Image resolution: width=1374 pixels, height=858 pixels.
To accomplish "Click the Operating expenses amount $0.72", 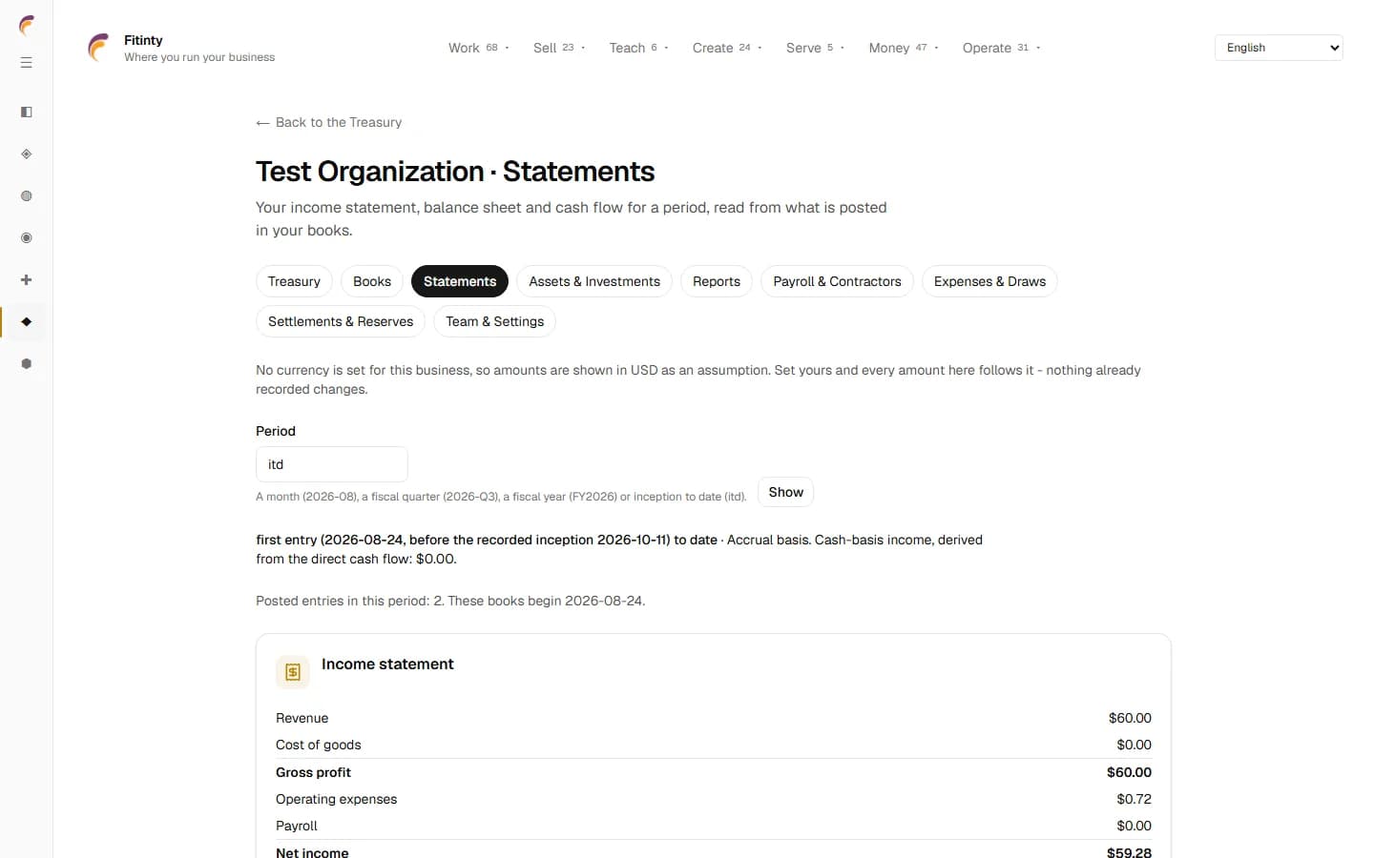I will tap(1134, 799).
